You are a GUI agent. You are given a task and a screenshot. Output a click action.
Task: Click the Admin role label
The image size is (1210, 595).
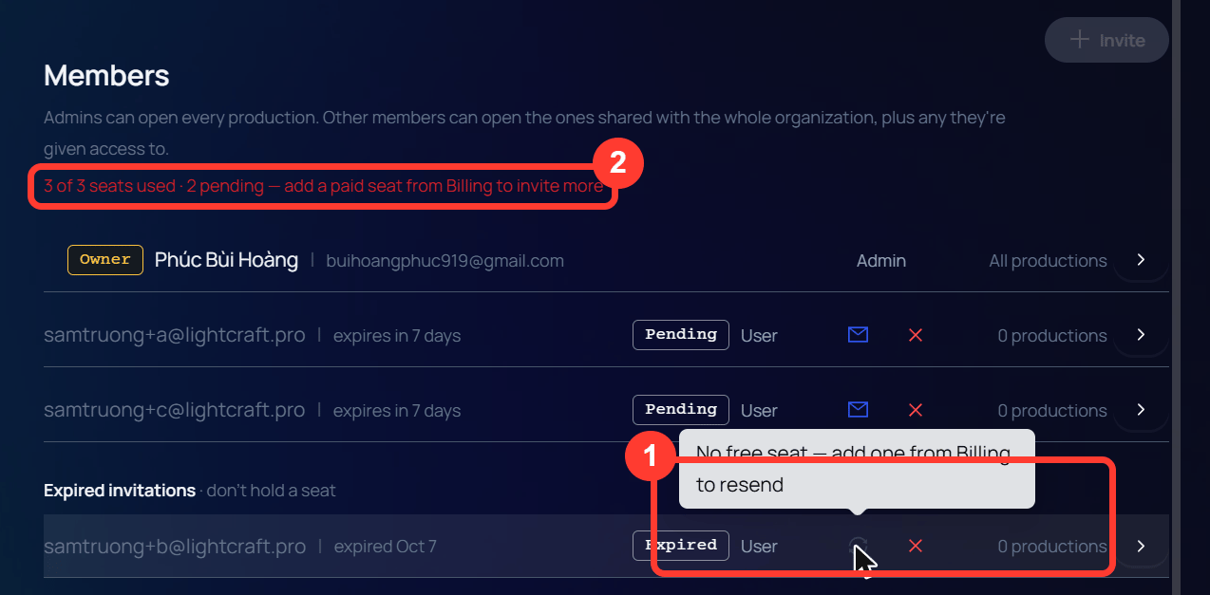881,260
